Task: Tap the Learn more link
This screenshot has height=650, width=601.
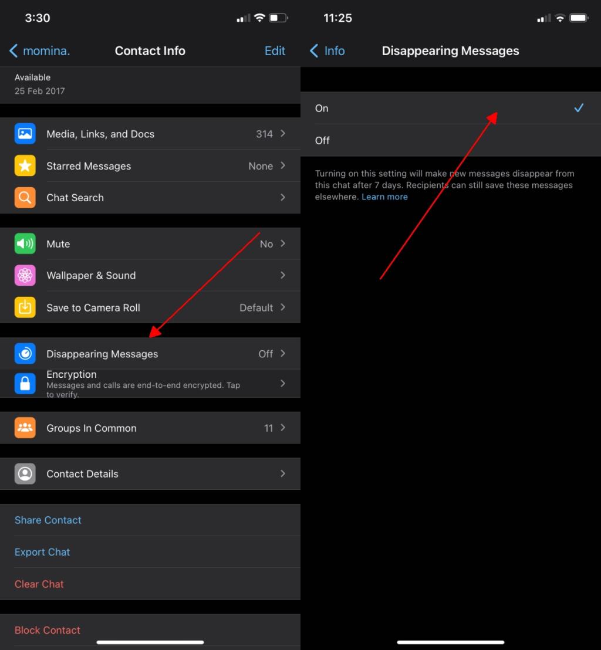Action: pos(384,197)
